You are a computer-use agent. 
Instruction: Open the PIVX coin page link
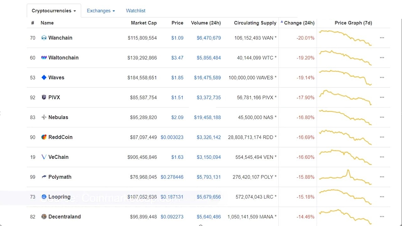(54, 97)
